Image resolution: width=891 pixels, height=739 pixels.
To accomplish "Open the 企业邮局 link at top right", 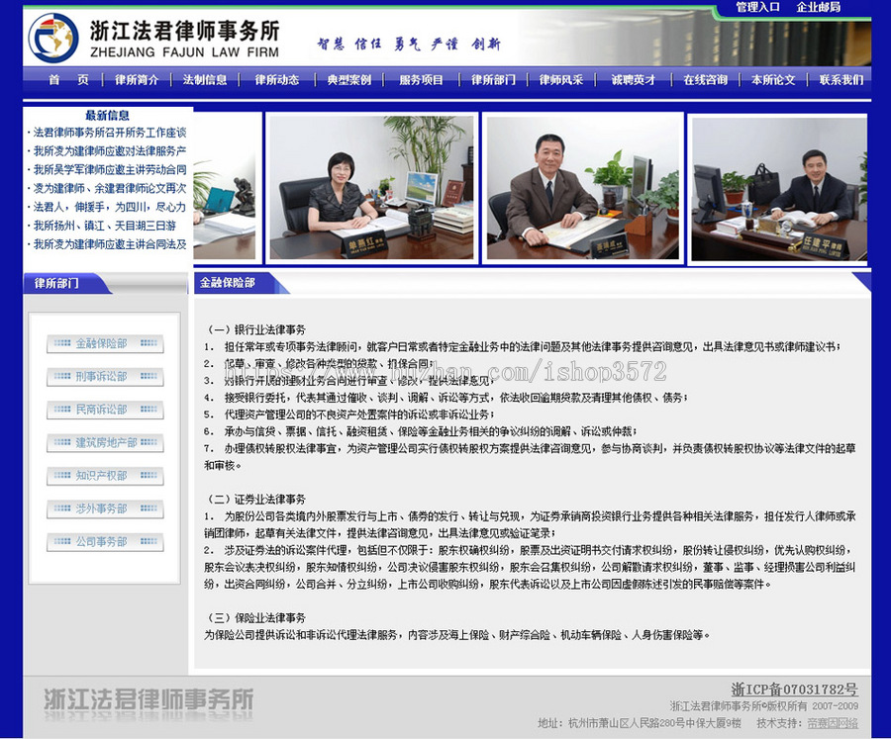I will click(x=819, y=7).
